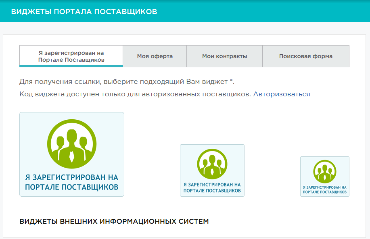Open the 'Моя оферта' tab

point(155,56)
